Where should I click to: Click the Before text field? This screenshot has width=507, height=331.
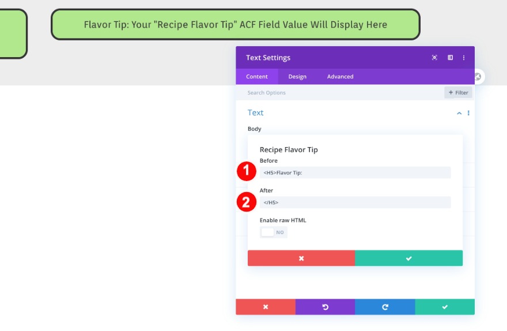[x=355, y=172]
